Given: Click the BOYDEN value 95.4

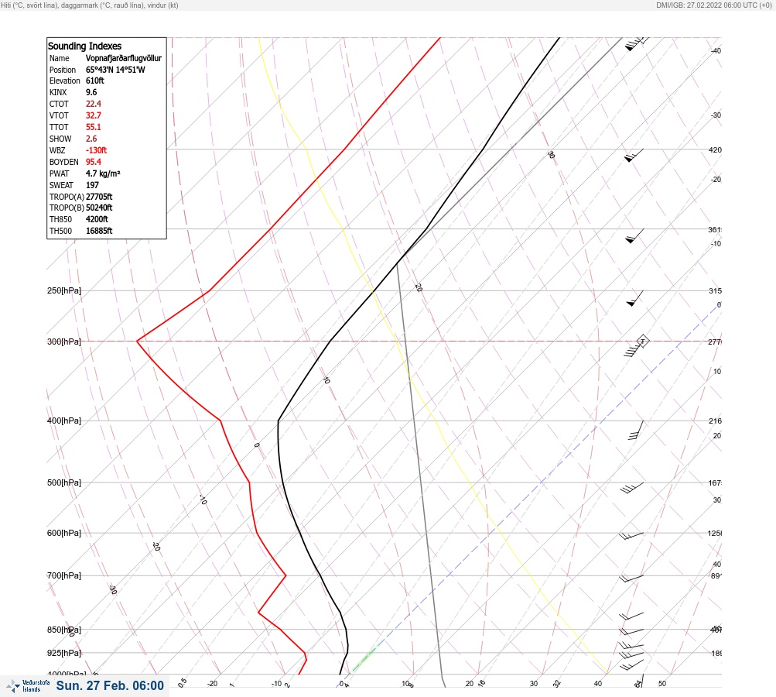Looking at the screenshot, I should click(x=94, y=162).
